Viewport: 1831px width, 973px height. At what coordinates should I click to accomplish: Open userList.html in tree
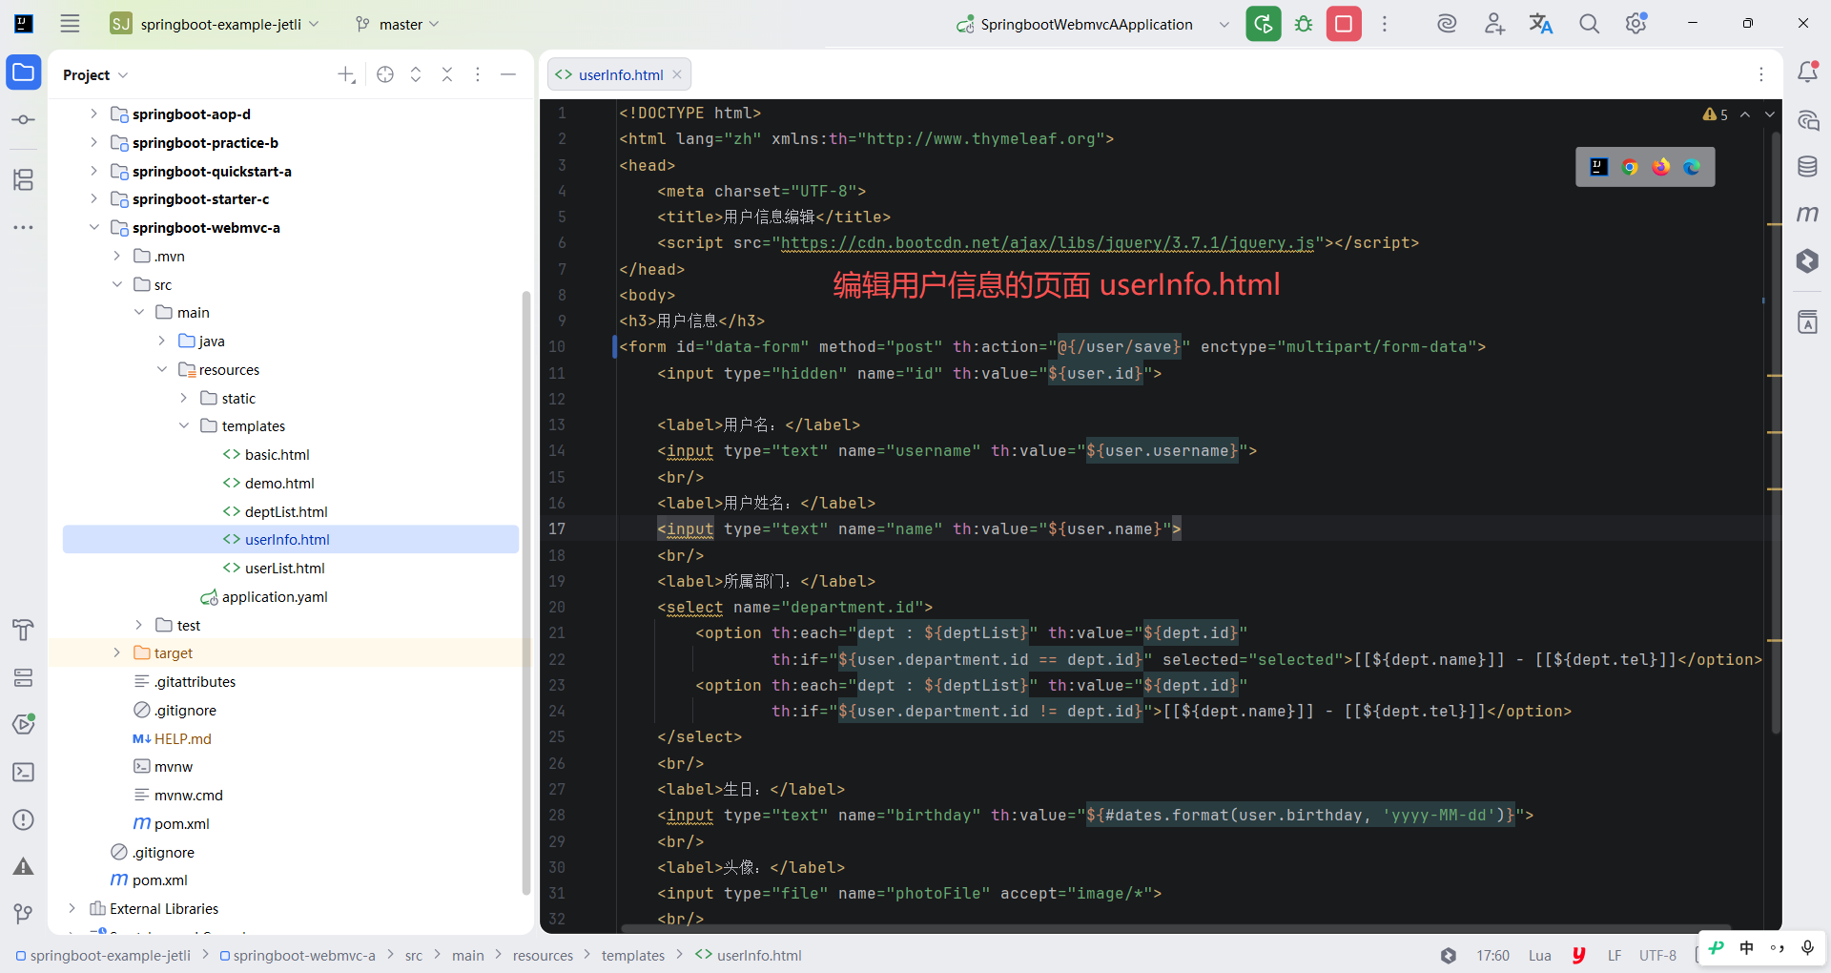(x=284, y=568)
